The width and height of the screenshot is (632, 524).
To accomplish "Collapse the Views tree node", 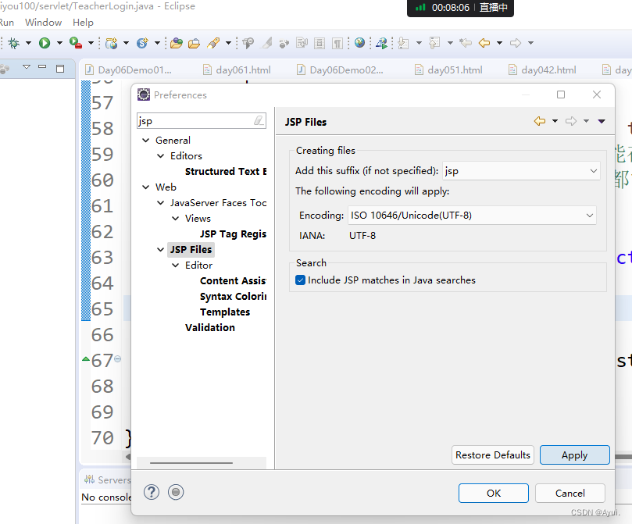I will 175,219.
